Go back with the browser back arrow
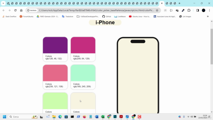 [x=4, y=10]
